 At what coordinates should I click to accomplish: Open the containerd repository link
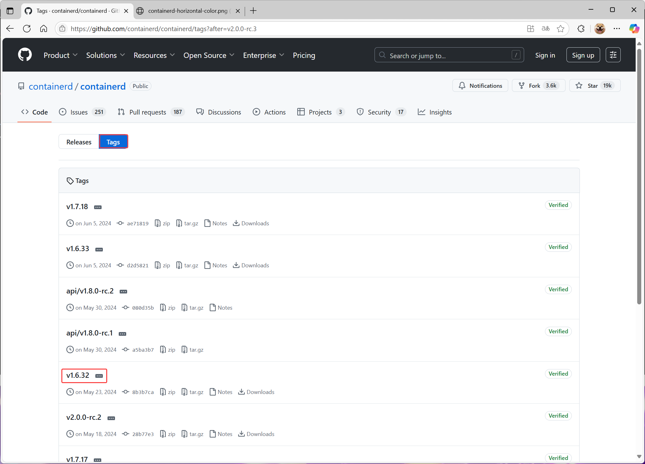(x=103, y=86)
